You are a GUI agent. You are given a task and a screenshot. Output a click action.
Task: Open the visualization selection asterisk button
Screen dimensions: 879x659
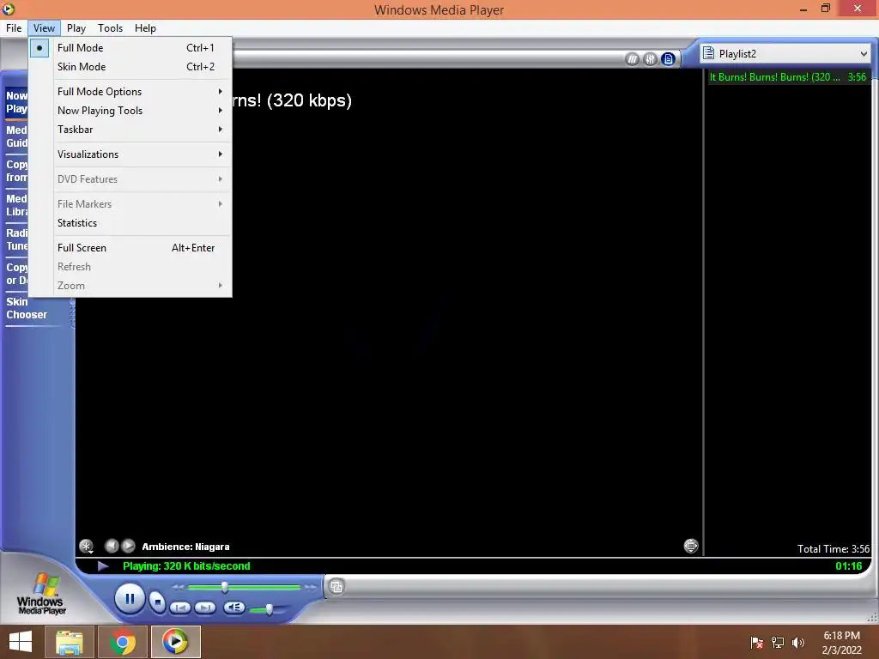click(87, 546)
